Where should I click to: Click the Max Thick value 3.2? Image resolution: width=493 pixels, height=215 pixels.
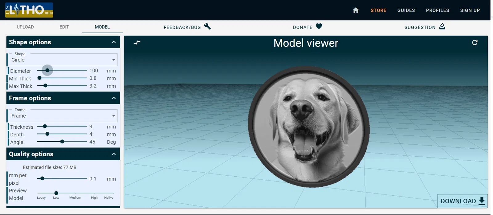tap(93, 86)
